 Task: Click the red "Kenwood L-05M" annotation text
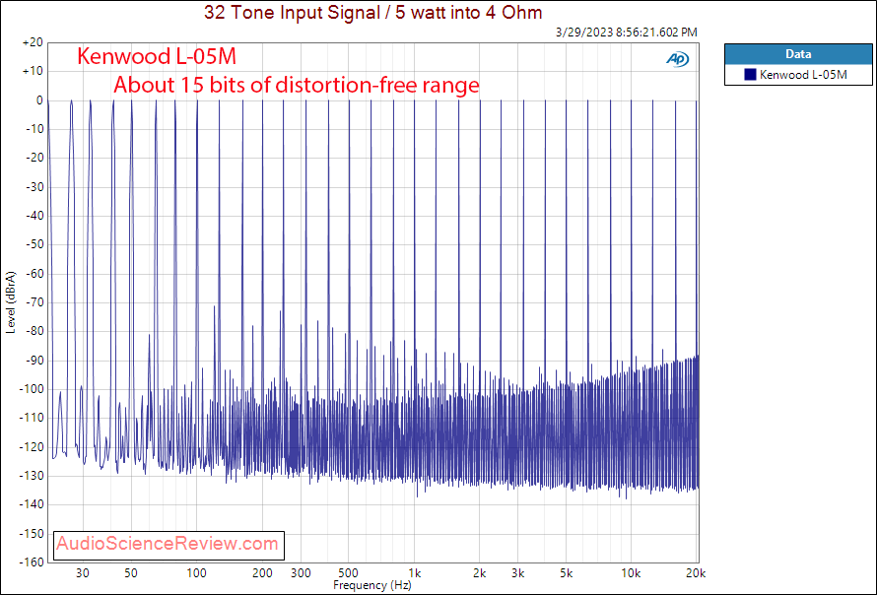click(x=157, y=56)
